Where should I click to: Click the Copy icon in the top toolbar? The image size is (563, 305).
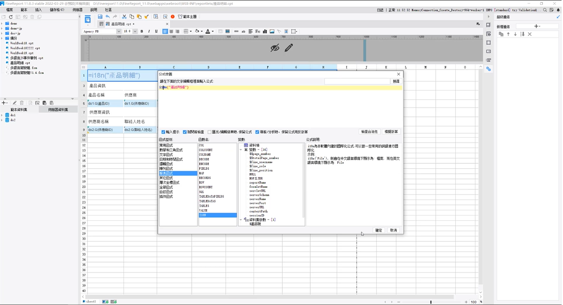coord(132,17)
